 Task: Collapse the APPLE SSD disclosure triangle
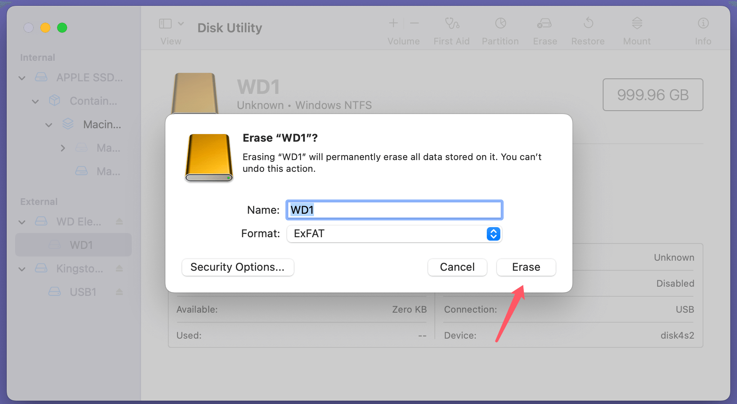(x=21, y=78)
